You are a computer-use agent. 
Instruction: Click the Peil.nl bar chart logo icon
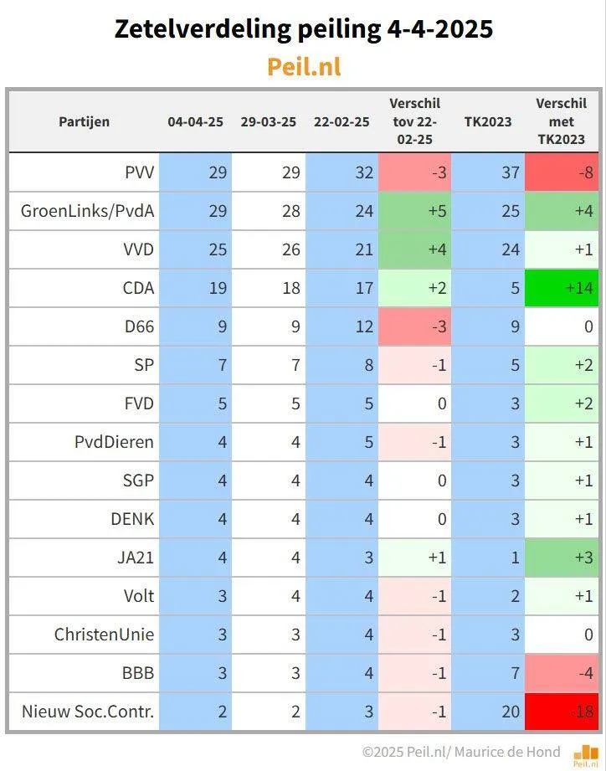(587, 756)
